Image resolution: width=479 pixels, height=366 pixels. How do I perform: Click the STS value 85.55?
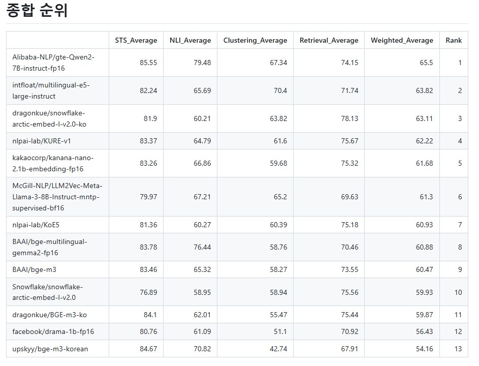[148, 63]
